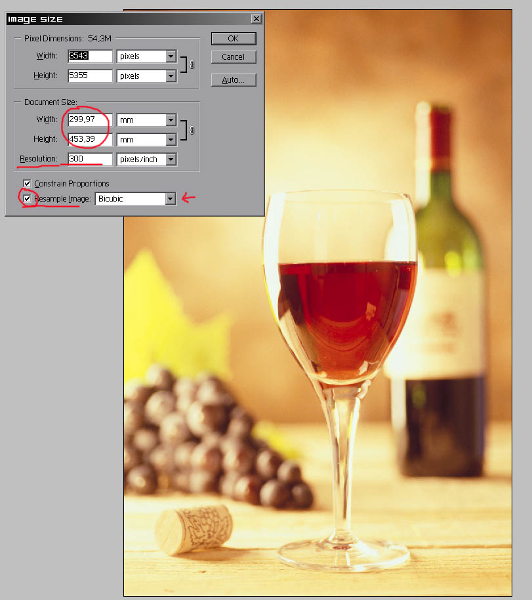This screenshot has height=600, width=532.
Task: Click the Pixel Dimensions chain link icon
Action: coord(192,65)
